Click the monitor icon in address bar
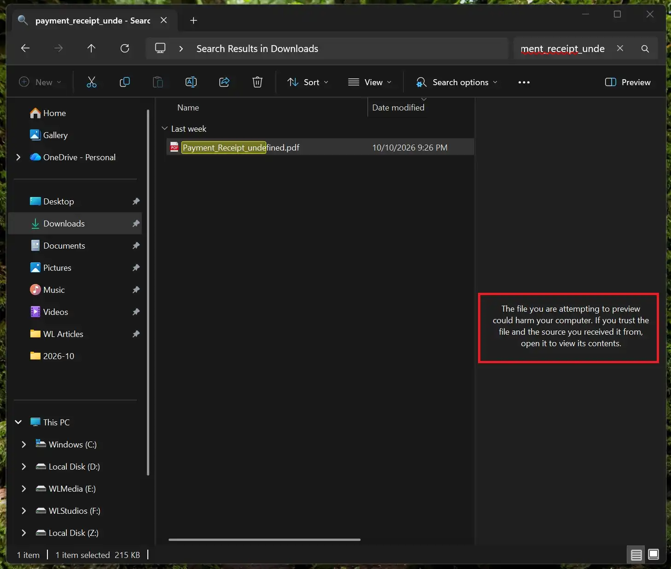Screen dimensions: 671x569 [160, 48]
